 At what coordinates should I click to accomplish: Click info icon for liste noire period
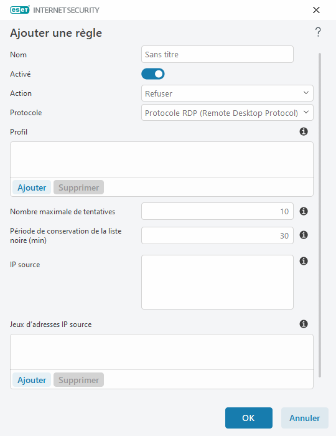(x=304, y=235)
